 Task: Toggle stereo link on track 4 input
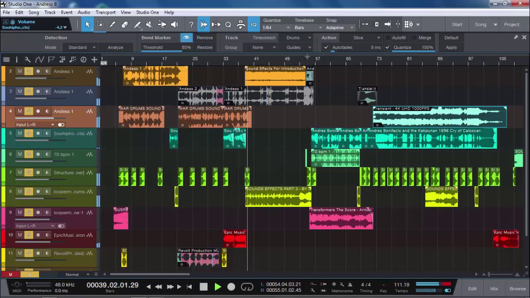coord(61,125)
